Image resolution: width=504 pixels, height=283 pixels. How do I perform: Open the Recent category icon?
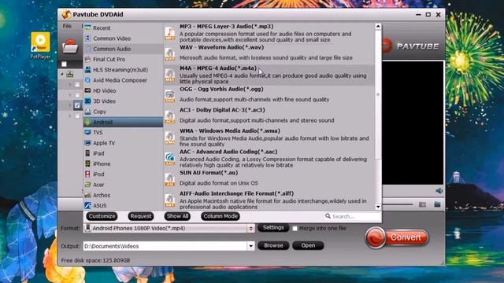click(87, 28)
